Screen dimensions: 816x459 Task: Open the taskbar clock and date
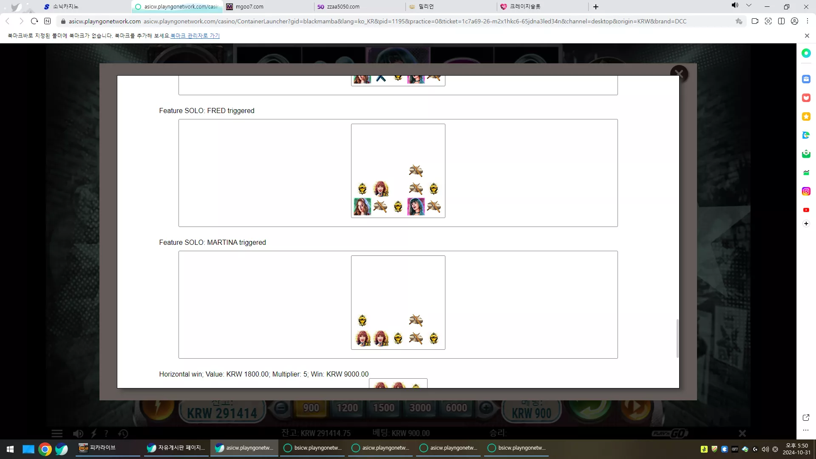tap(797, 449)
